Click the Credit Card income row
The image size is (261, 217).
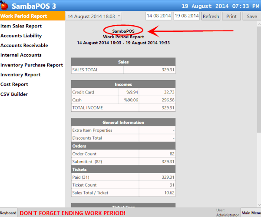pos(123,92)
